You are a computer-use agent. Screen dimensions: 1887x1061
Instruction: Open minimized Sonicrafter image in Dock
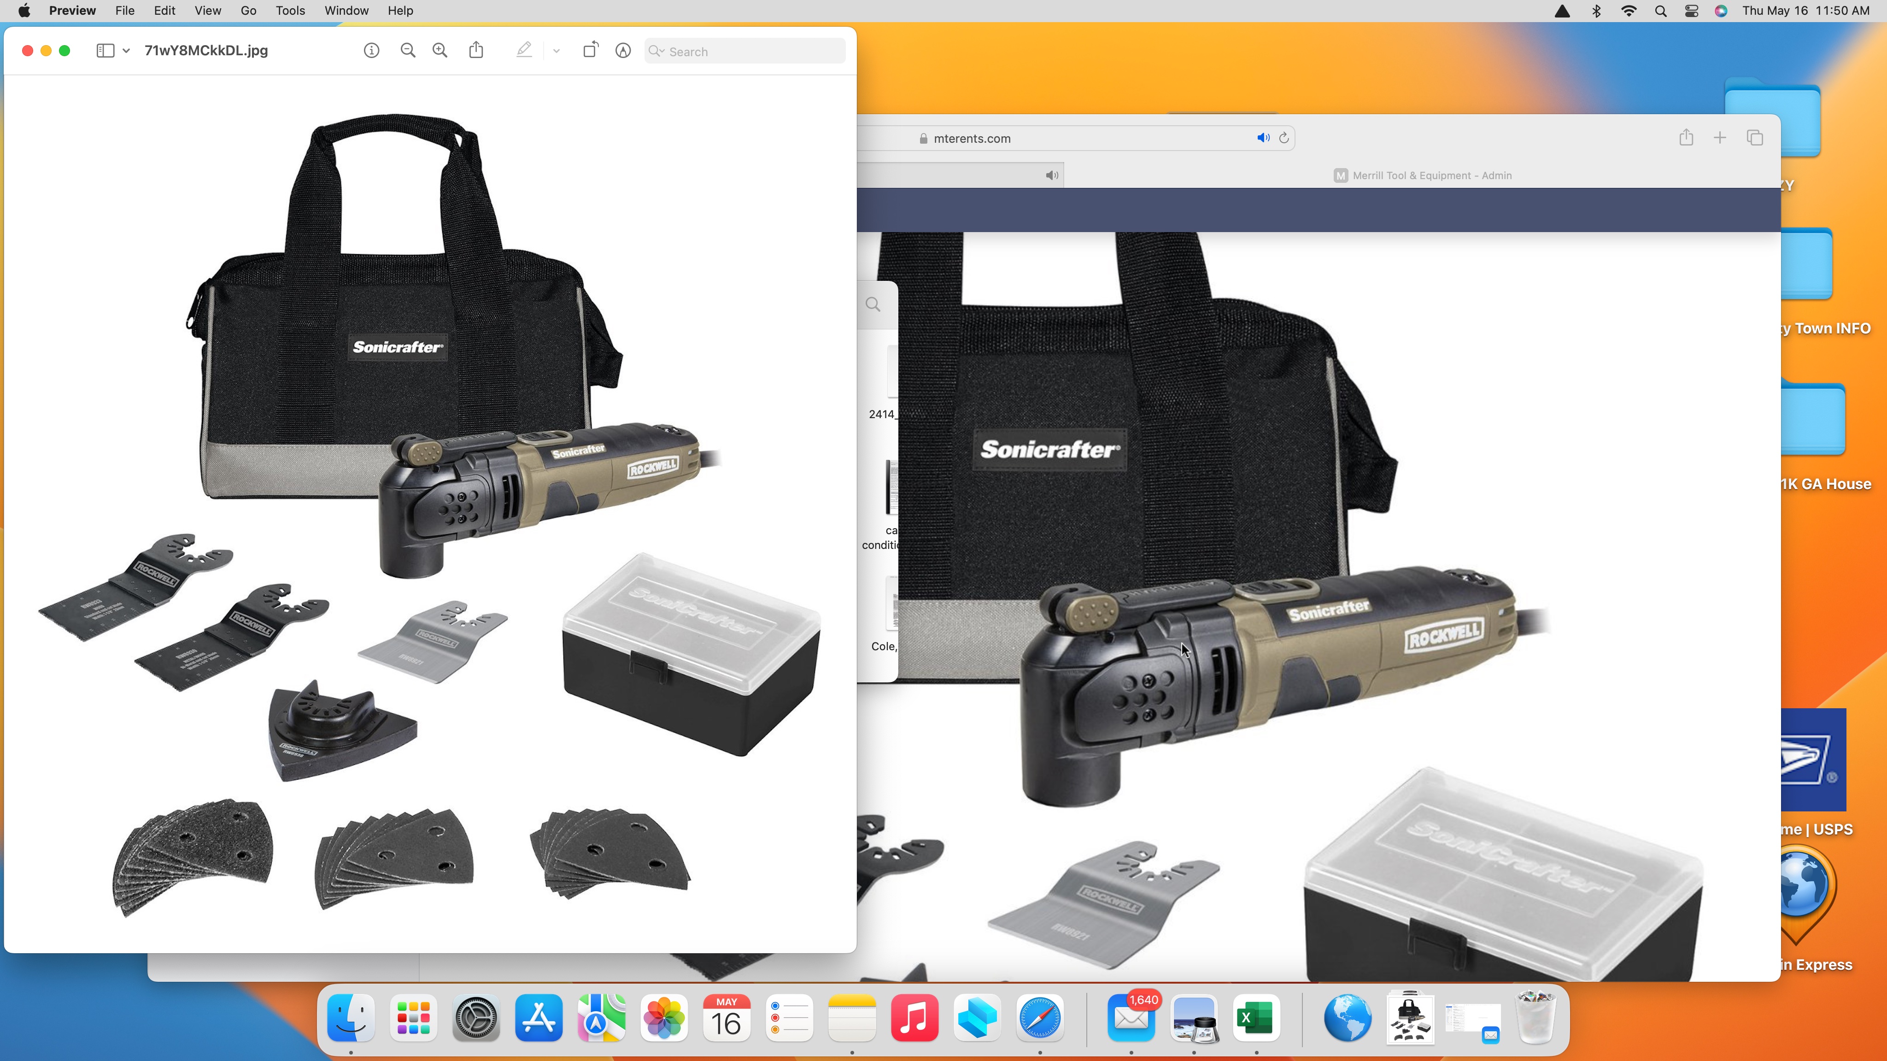click(x=1410, y=1018)
